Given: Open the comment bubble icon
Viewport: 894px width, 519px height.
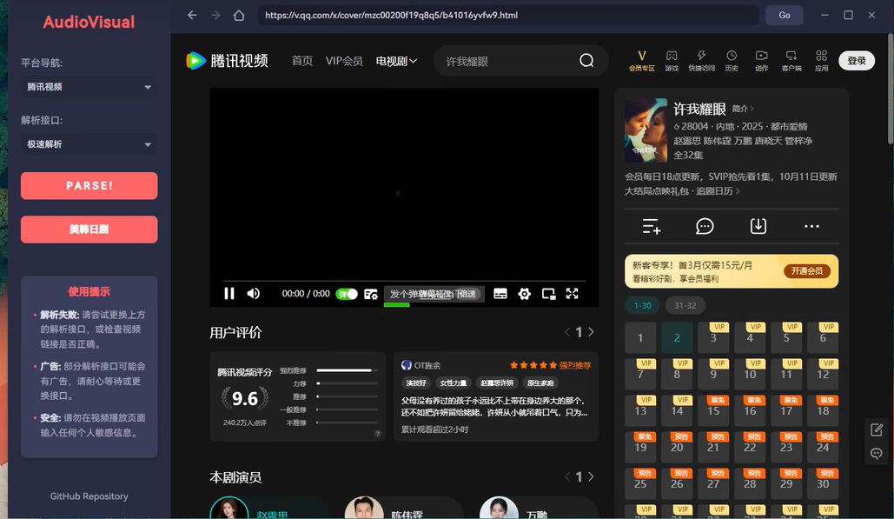Looking at the screenshot, I should tap(705, 226).
